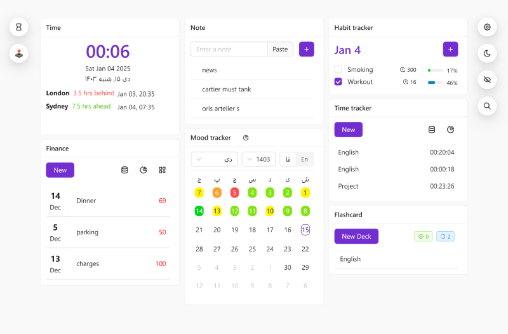Viewport: 508px width, 334px height.
Task: Open Time tracker pie chart icon
Action: pos(451,130)
